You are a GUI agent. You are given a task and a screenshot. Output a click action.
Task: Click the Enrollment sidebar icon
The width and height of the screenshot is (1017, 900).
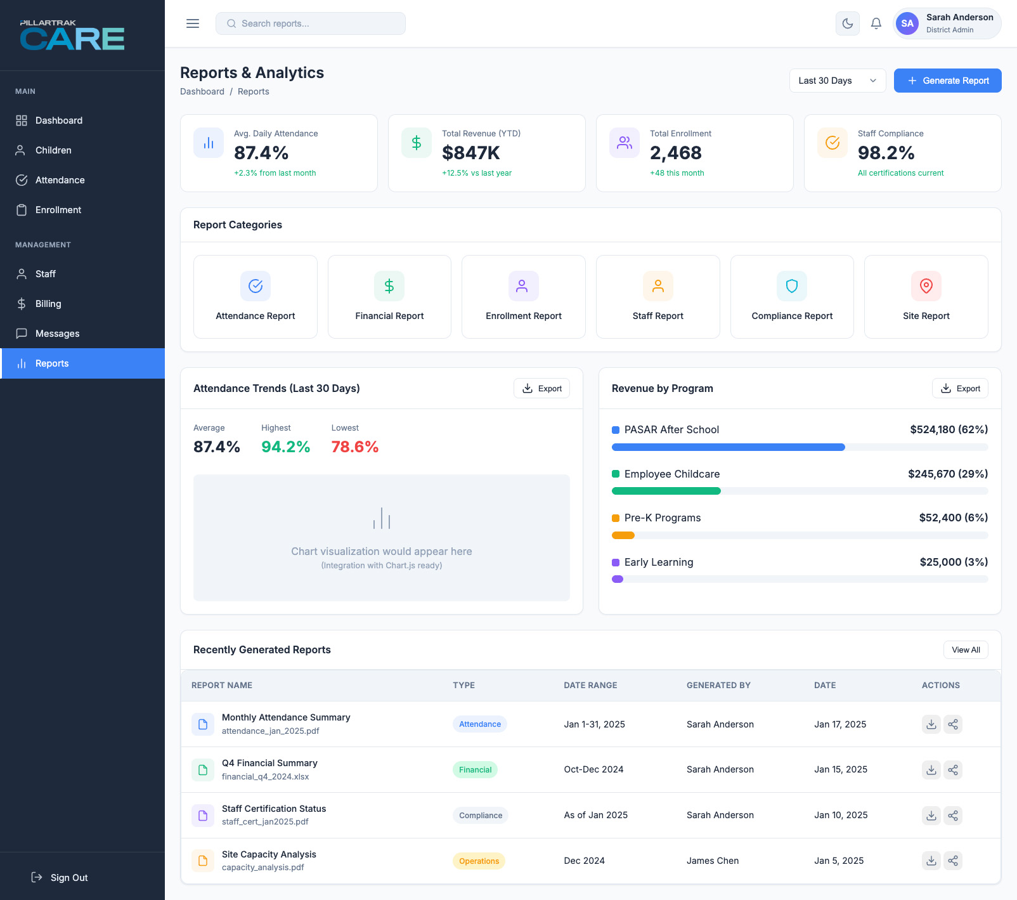coord(21,209)
